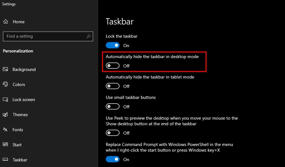Click the Personalization section heading
285x167 pixels.
(x=18, y=51)
